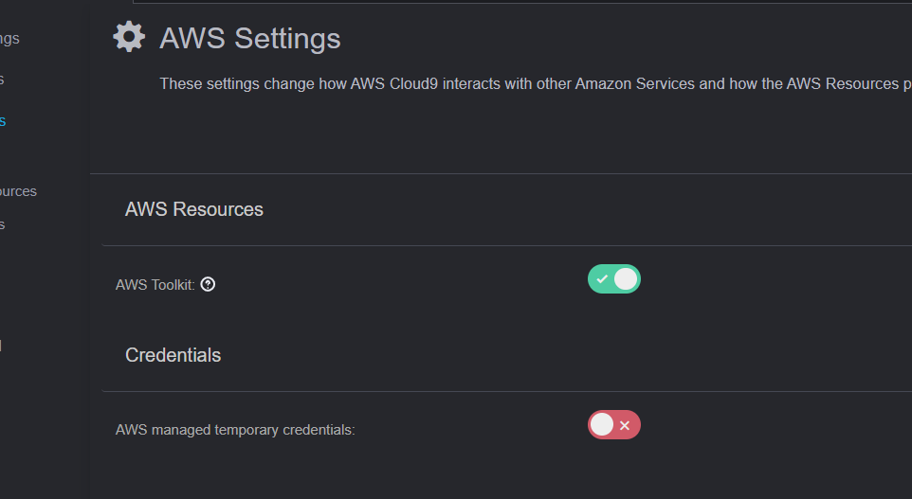Collapse the Credentials section header
Screen dimensions: 912x499
click(x=173, y=355)
